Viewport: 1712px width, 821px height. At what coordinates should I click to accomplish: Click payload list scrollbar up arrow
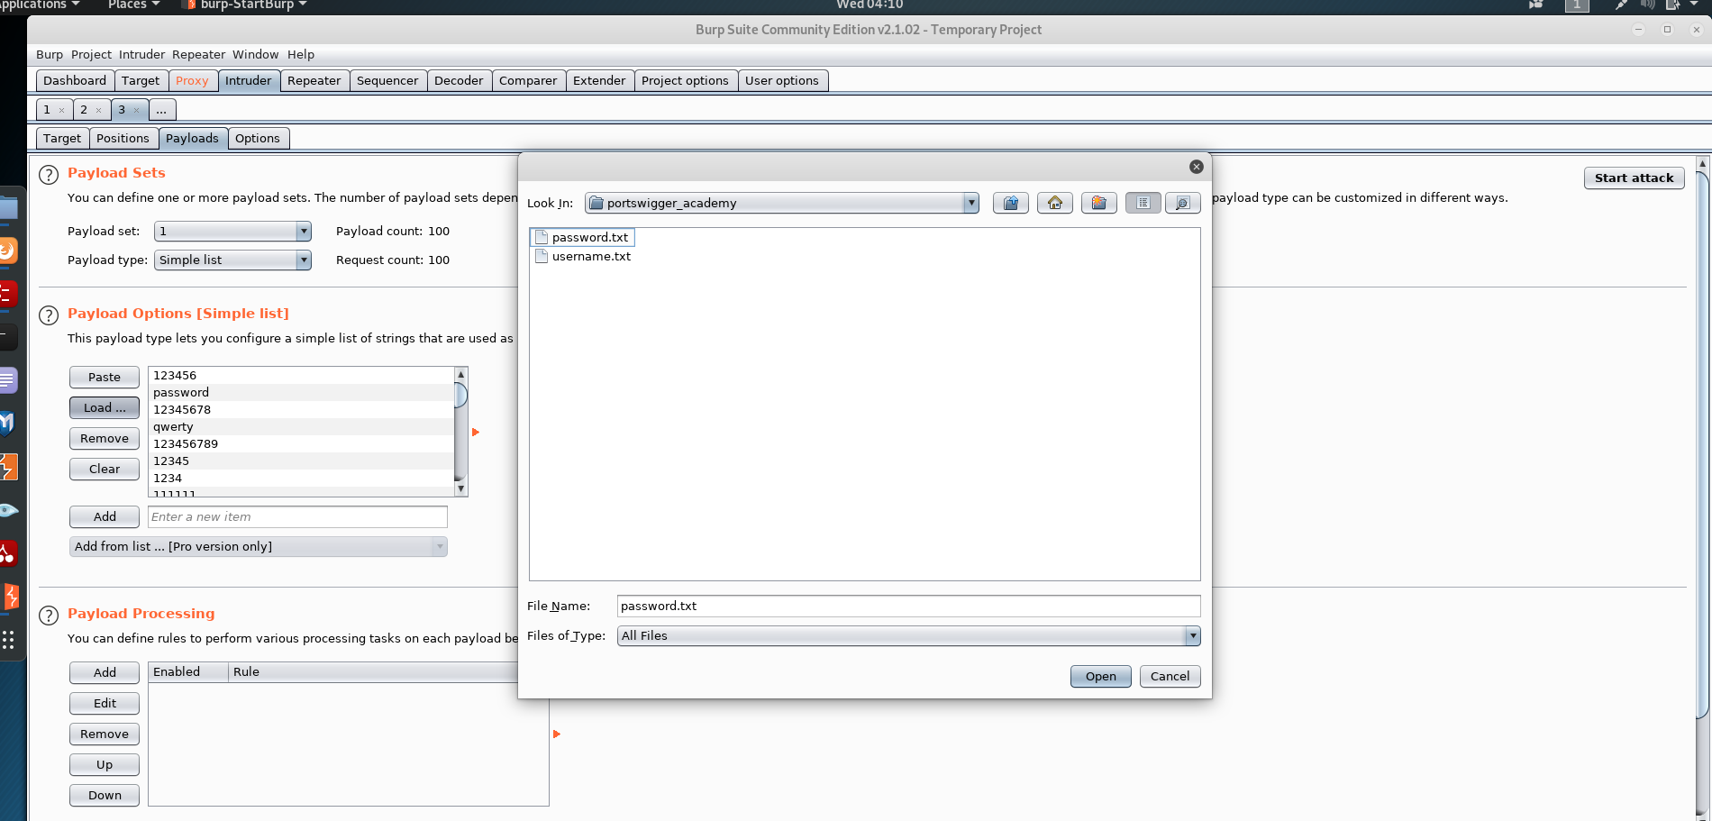click(x=460, y=374)
